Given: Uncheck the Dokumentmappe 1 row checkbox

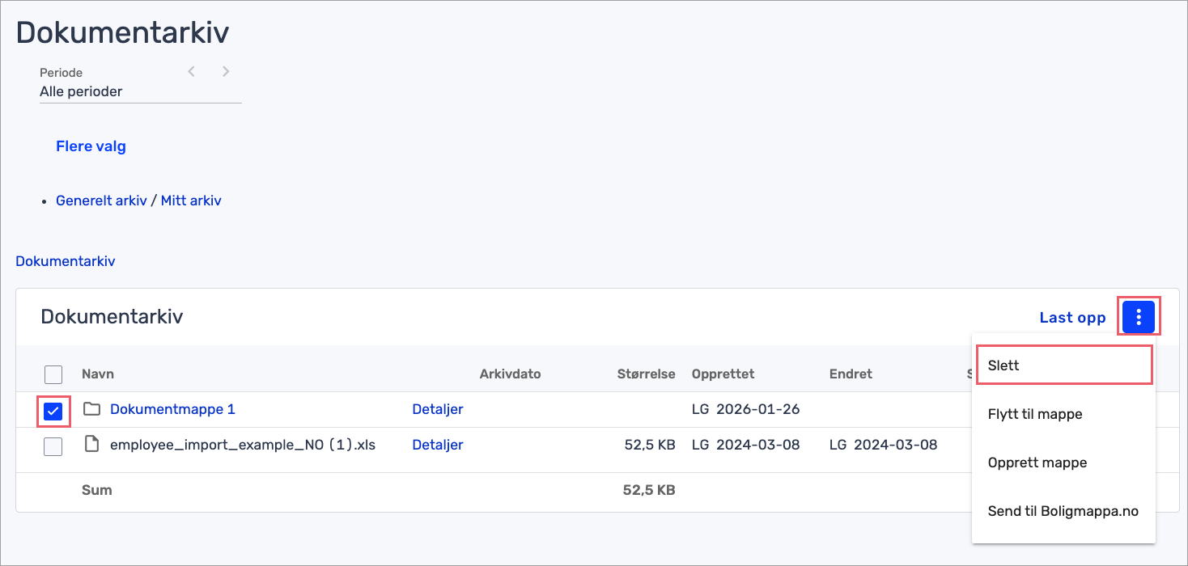Looking at the screenshot, I should pyautogui.click(x=53, y=411).
